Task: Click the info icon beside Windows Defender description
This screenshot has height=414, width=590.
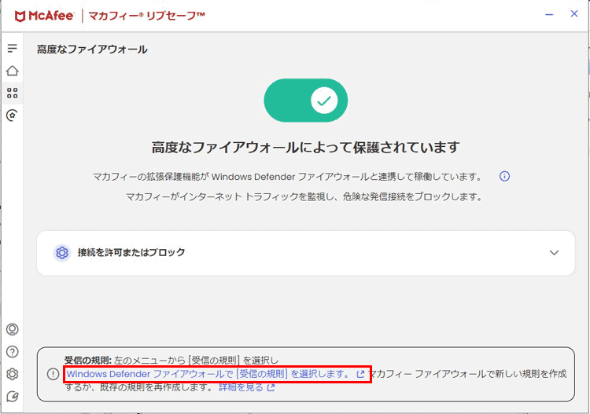Action: tap(504, 176)
